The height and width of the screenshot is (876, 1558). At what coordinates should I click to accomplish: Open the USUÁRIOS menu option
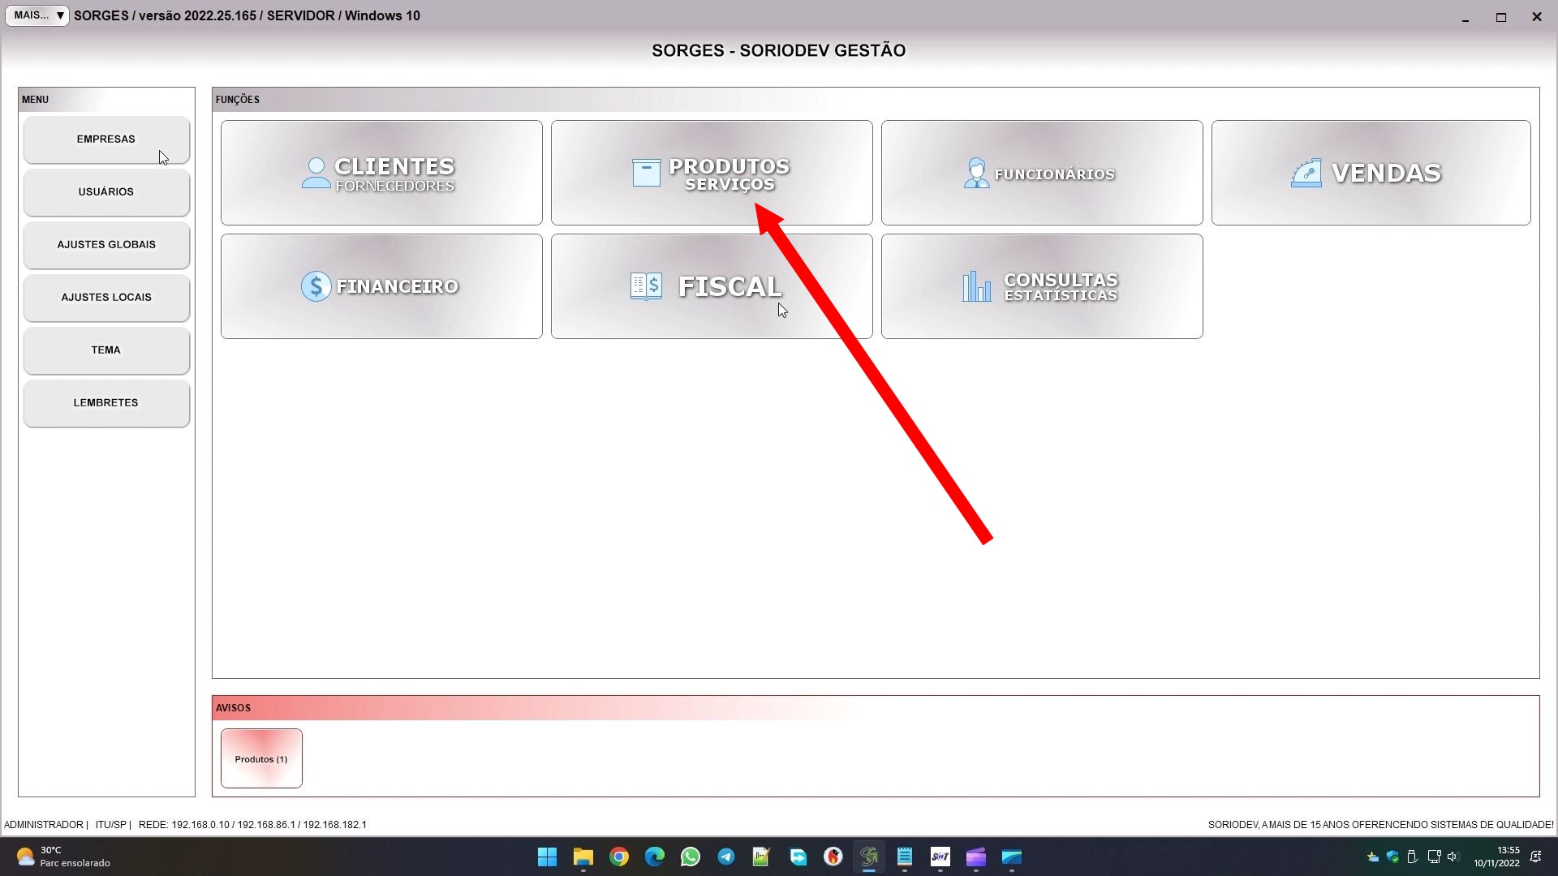coord(106,192)
